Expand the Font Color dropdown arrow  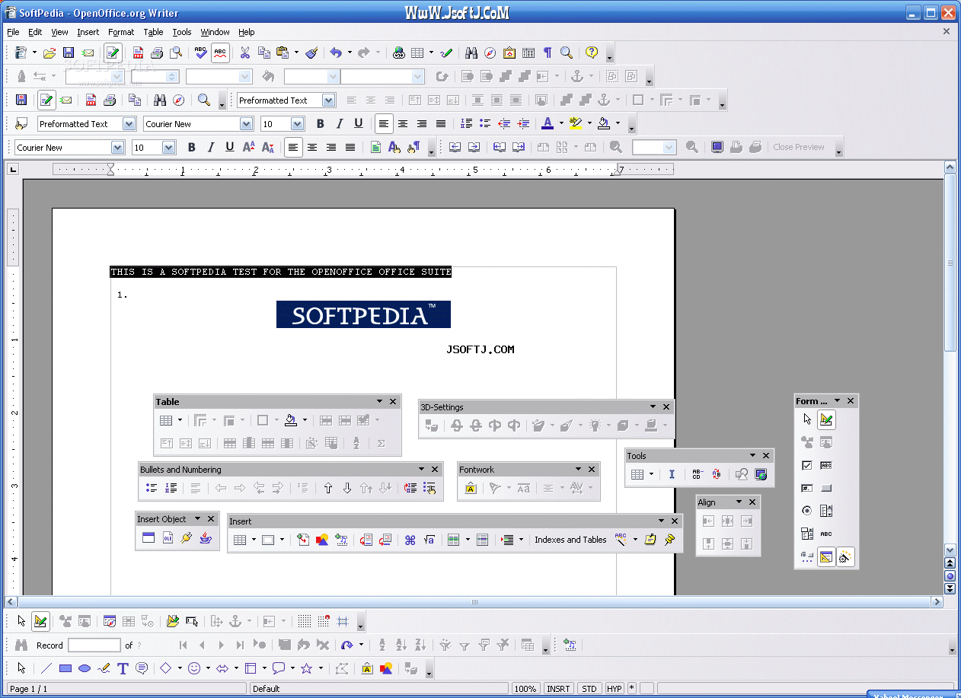pos(561,124)
